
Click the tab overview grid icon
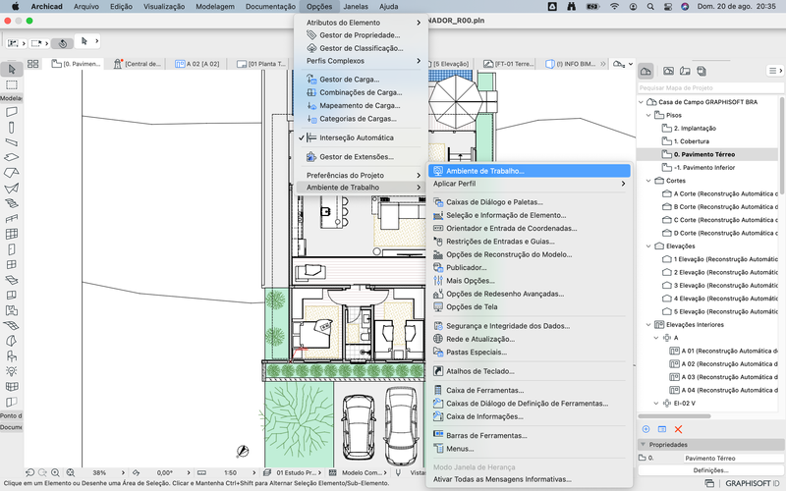click(31, 64)
